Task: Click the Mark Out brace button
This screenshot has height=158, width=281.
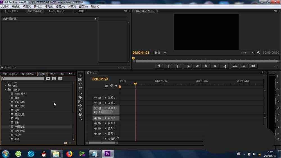Action: (177, 66)
